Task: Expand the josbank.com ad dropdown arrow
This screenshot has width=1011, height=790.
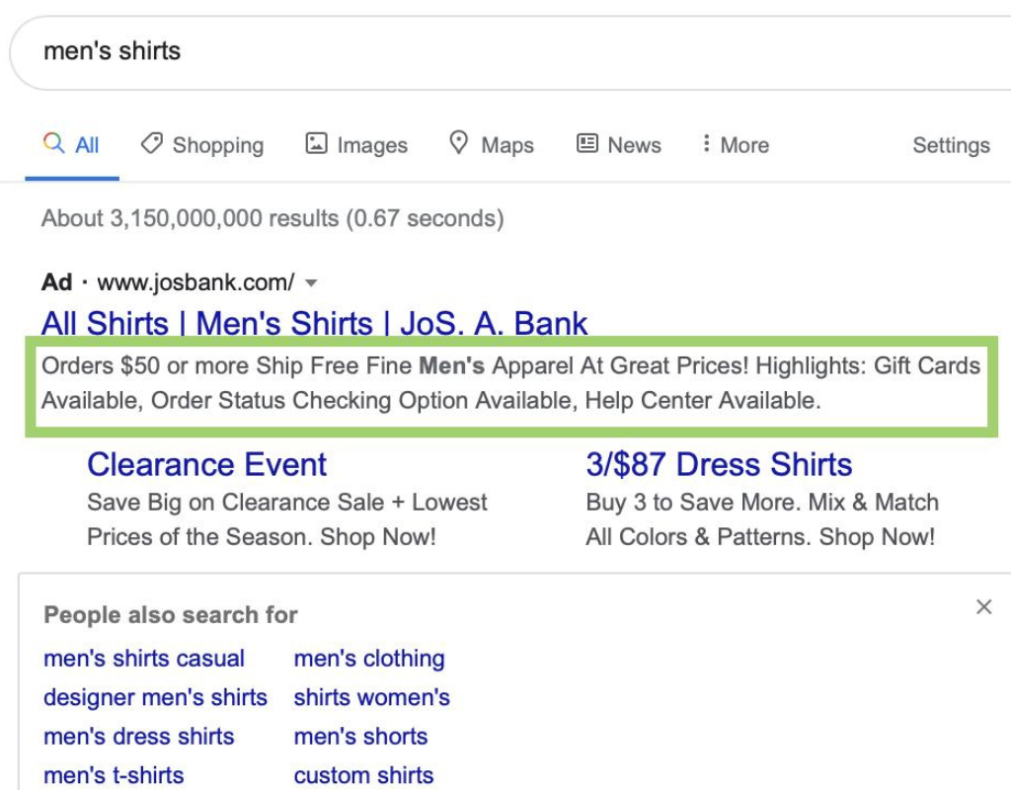Action: point(311,283)
